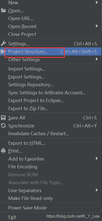Screen dimensions: 102x221
Task: Expand the arrow next to Other Settings
Action: click(x=97, y=59)
